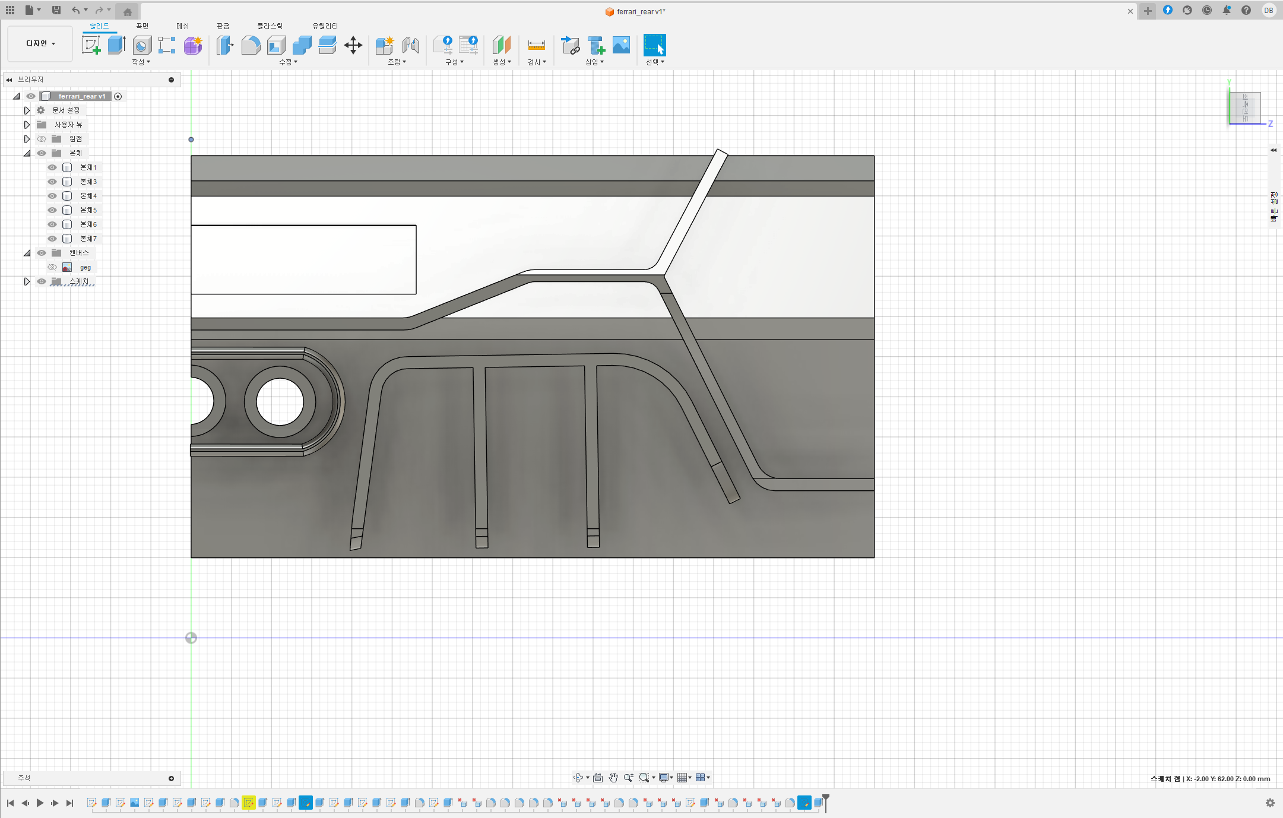Open the 수정 menu dropdown
The height and width of the screenshot is (818, 1283).
click(x=288, y=62)
